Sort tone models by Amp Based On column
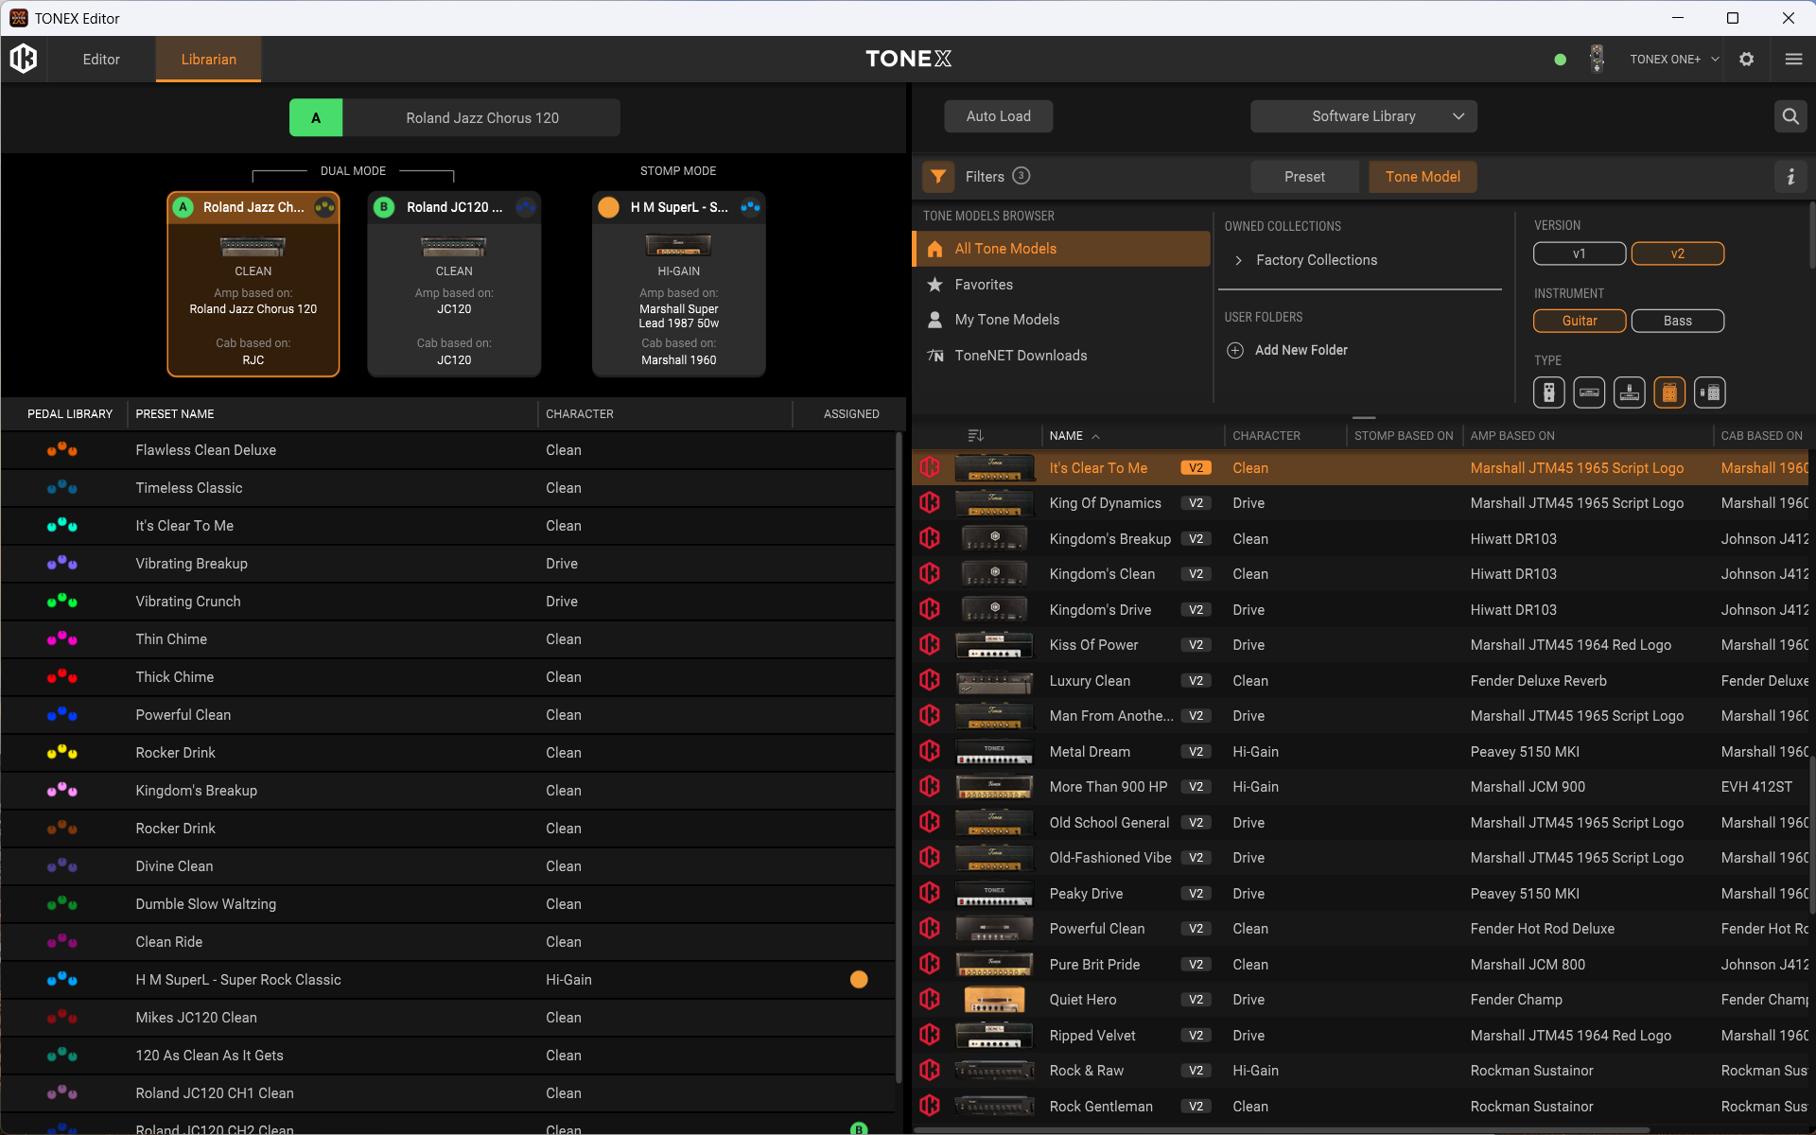Screen dimensions: 1816x1135 tap(1512, 436)
